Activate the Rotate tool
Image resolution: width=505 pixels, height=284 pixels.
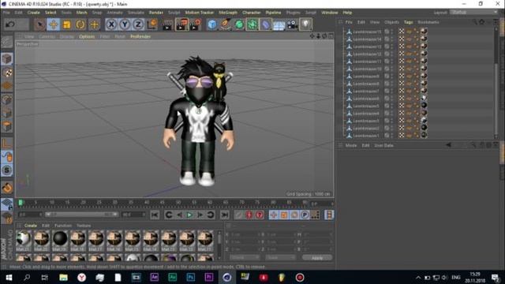click(x=80, y=24)
